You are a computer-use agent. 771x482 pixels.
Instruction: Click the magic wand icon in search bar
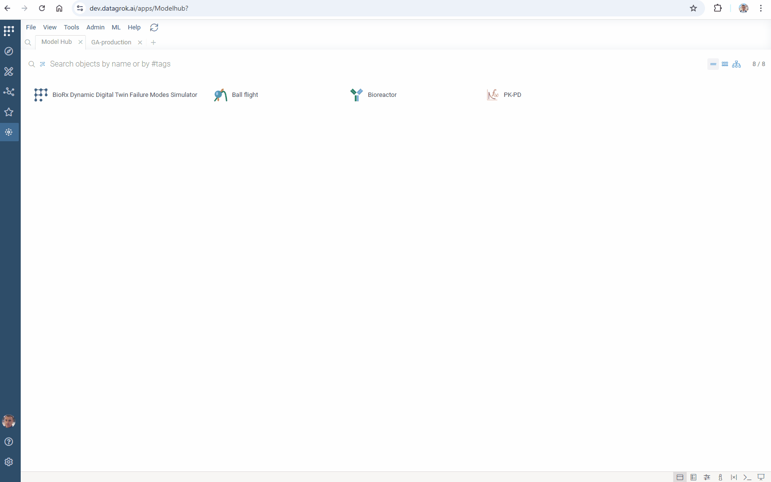pyautogui.click(x=42, y=64)
